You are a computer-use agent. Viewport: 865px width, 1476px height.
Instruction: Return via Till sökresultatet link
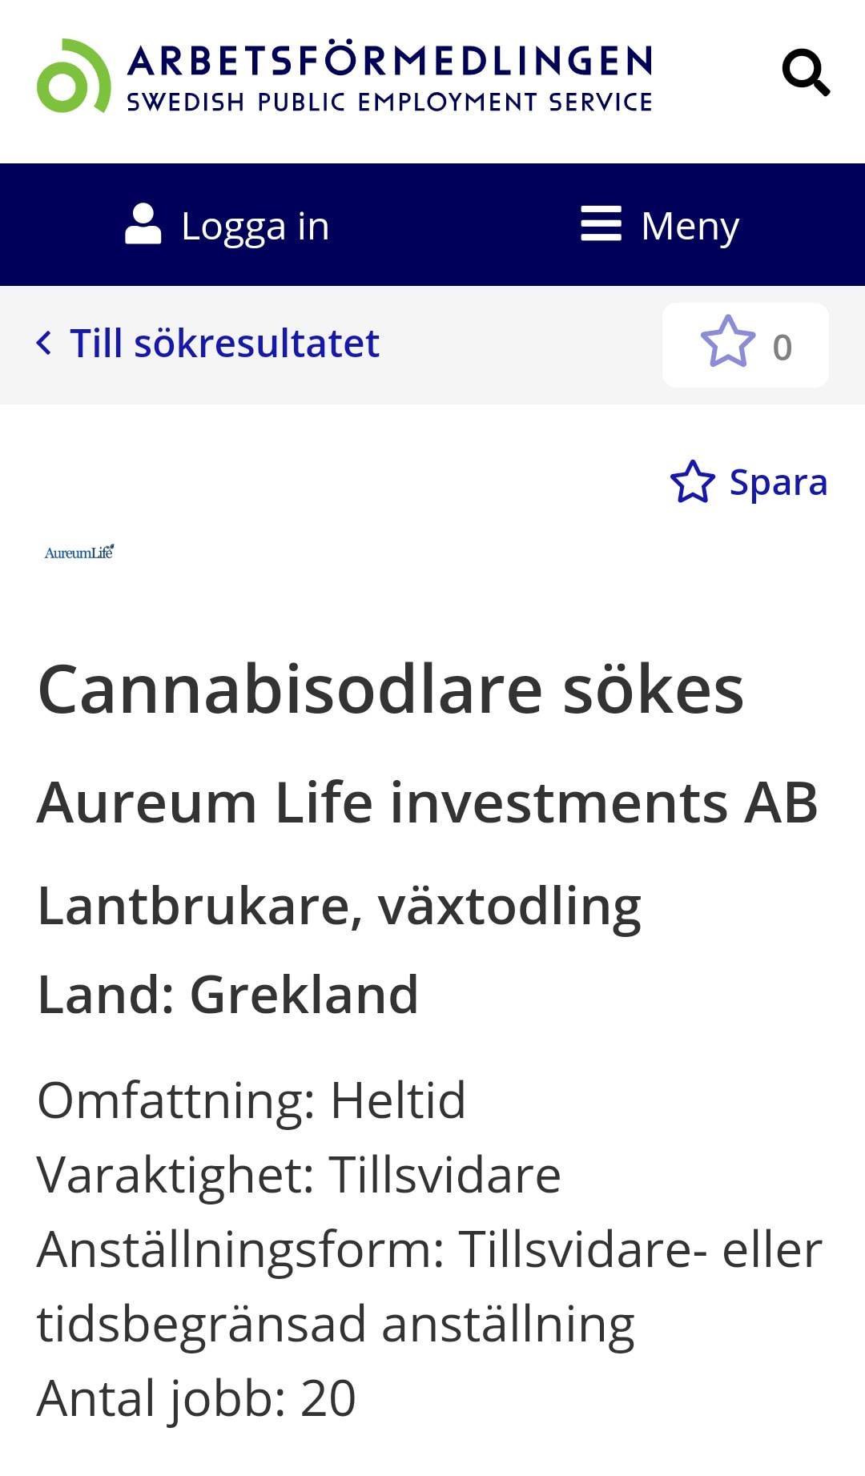[x=224, y=344]
